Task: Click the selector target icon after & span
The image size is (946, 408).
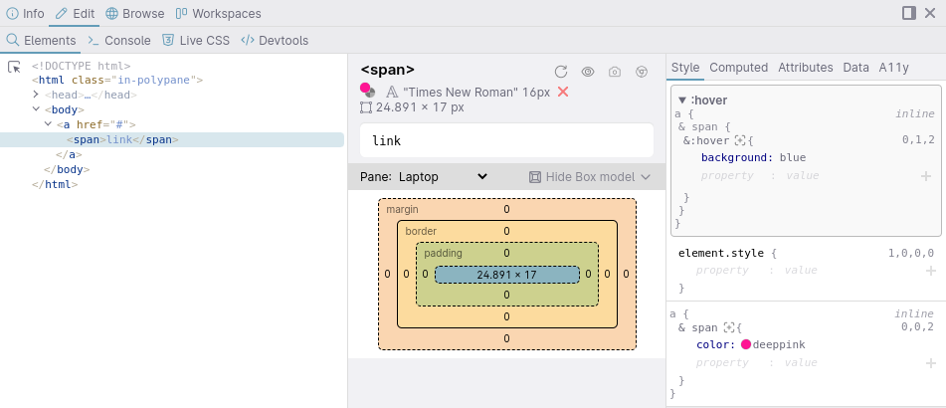Action: point(729,327)
